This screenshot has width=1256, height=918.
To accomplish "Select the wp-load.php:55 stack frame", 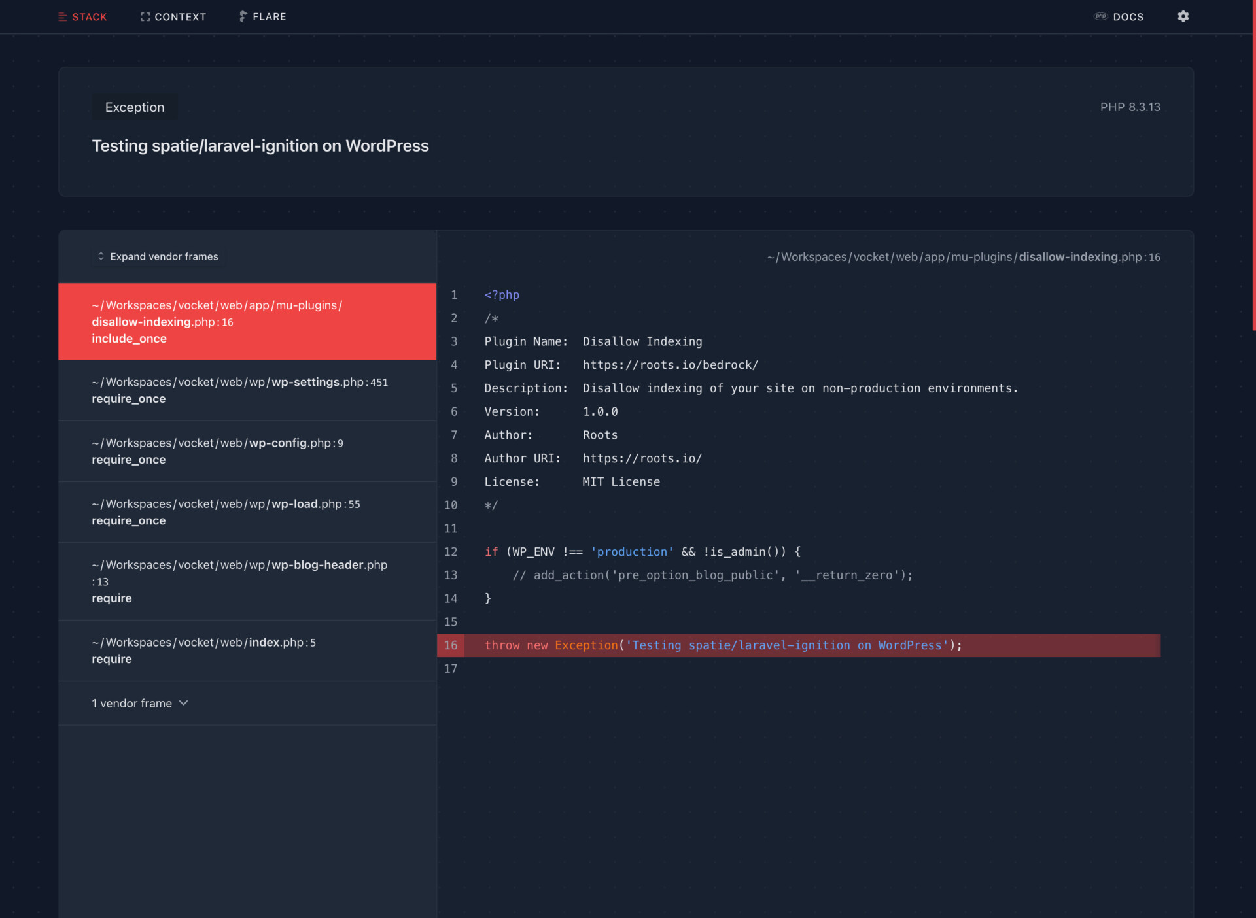I will click(247, 512).
